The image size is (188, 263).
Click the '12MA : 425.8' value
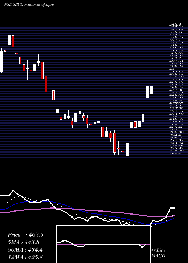click(x=25, y=257)
